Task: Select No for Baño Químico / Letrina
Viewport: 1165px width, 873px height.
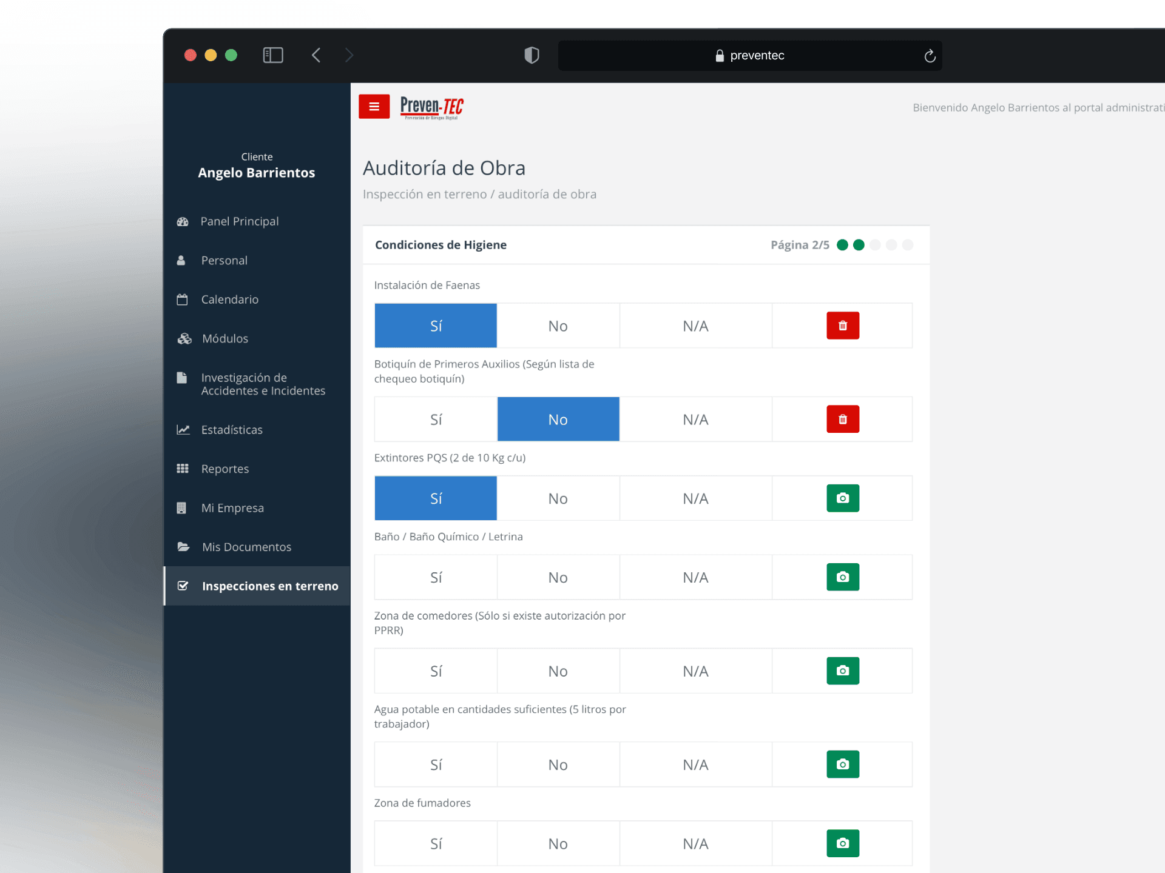Action: point(558,577)
